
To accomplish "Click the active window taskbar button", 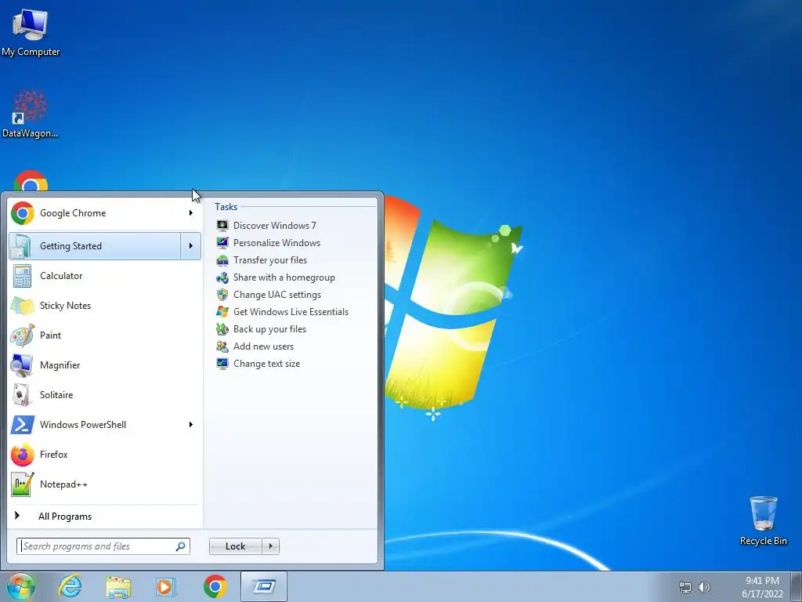I will 264,586.
